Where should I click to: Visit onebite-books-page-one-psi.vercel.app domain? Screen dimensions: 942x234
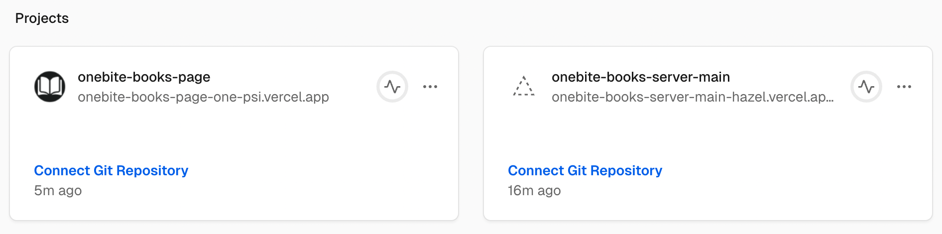203,97
